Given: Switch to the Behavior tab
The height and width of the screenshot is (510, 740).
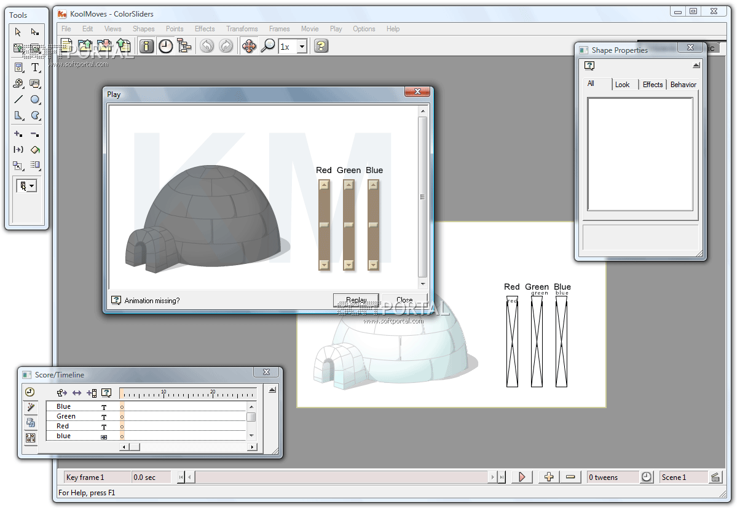Looking at the screenshot, I should click(683, 85).
